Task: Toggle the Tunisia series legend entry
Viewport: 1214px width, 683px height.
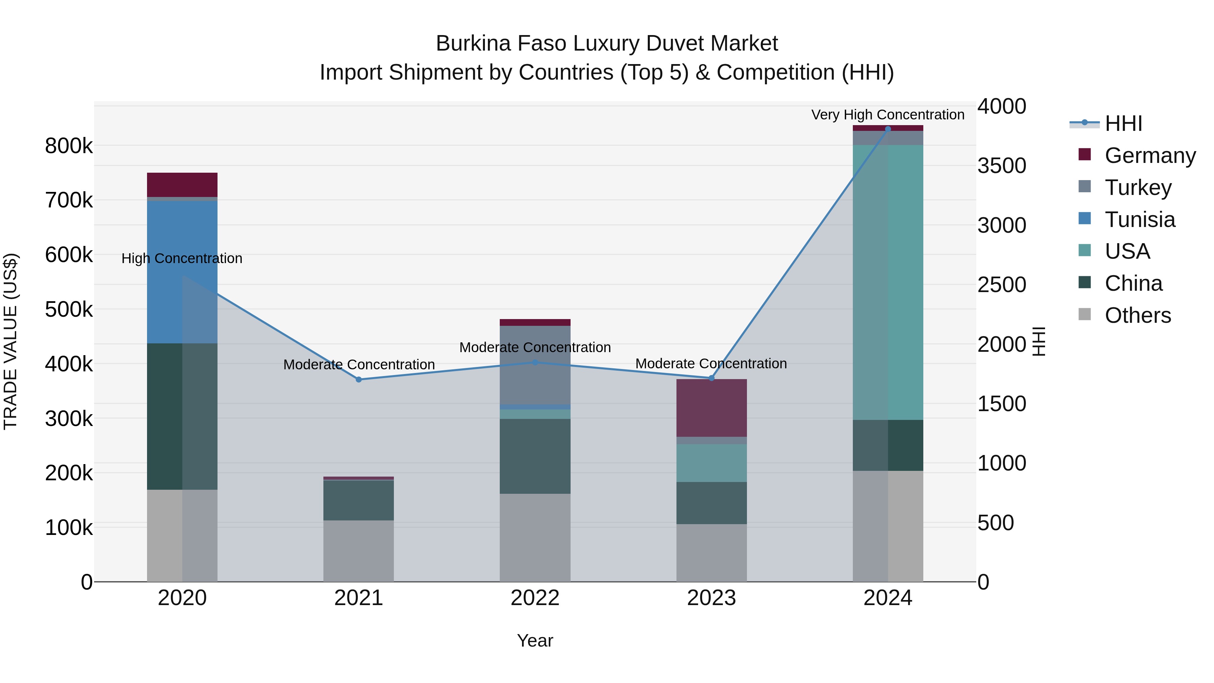Action: coord(1126,219)
